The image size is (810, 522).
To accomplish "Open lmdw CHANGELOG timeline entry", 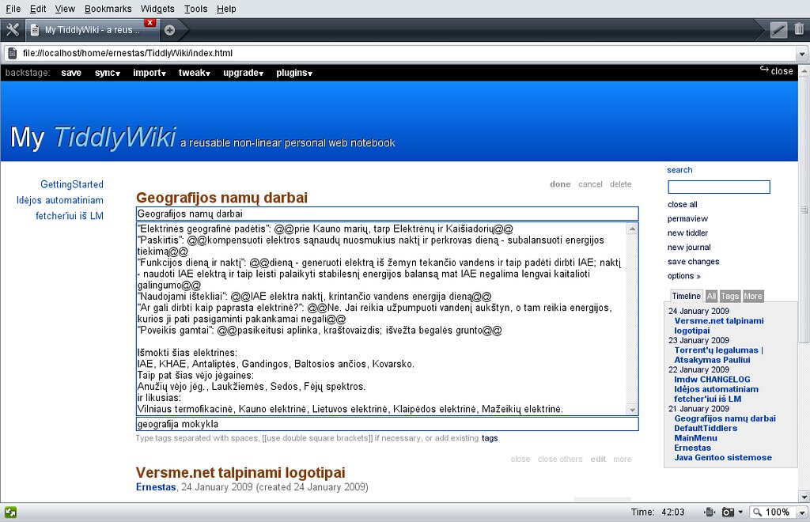I will [x=712, y=380].
